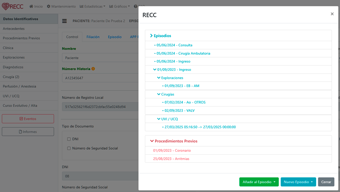Open the Nuevo Episodio dropdown
This screenshot has width=340, height=192.
(x=298, y=182)
